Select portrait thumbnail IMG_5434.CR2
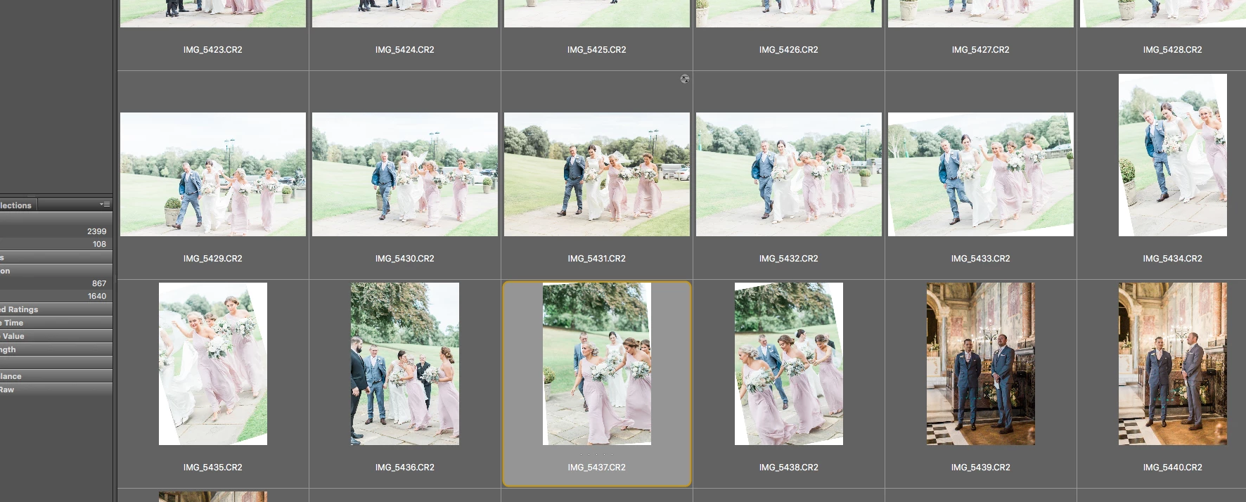The image size is (1246, 502). pos(1173,155)
